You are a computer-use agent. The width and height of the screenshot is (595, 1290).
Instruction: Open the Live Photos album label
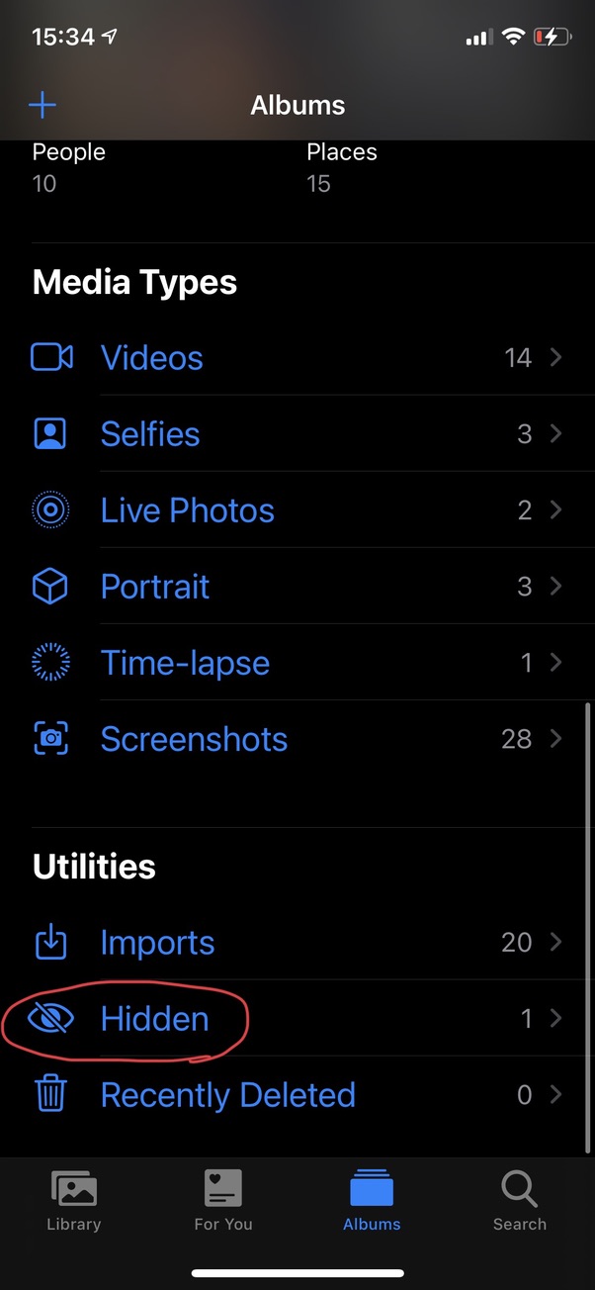(188, 510)
